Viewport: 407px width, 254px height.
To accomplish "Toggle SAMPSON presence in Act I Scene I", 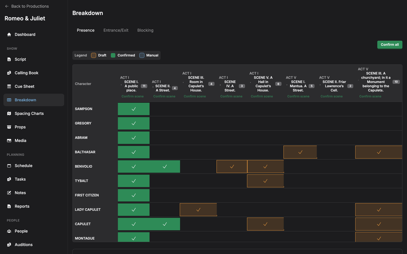I will [134, 109].
